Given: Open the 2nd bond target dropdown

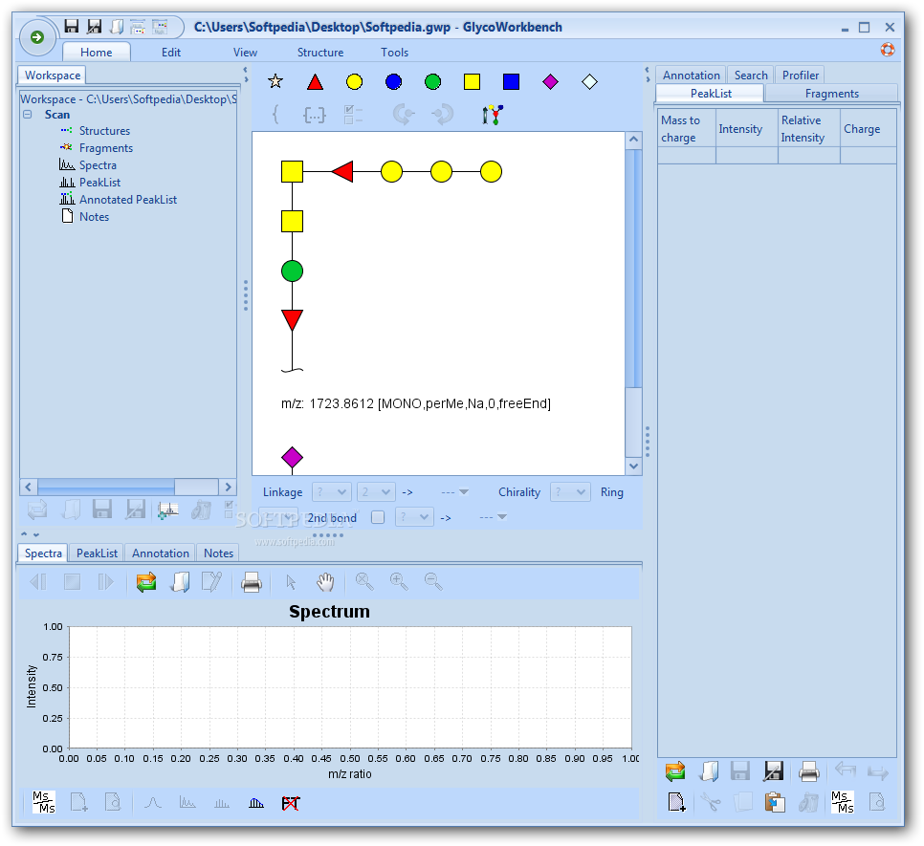Looking at the screenshot, I should tap(493, 517).
